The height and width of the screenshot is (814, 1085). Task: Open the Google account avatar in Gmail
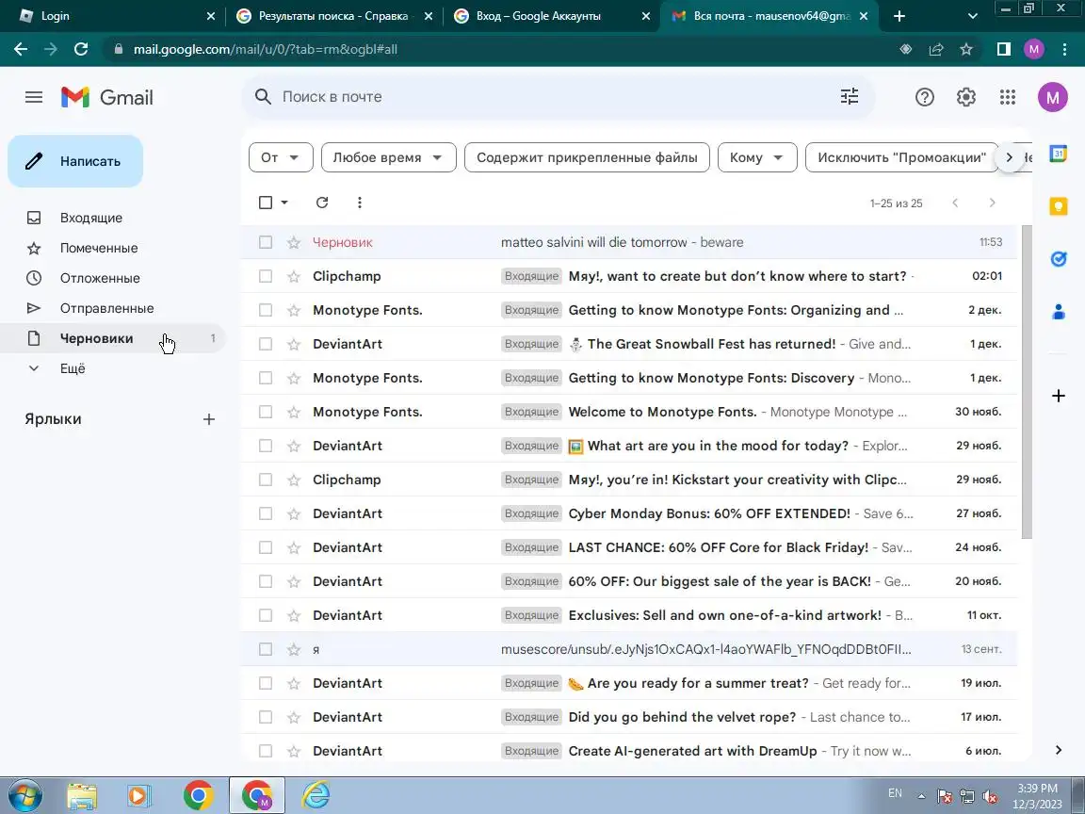click(x=1052, y=97)
